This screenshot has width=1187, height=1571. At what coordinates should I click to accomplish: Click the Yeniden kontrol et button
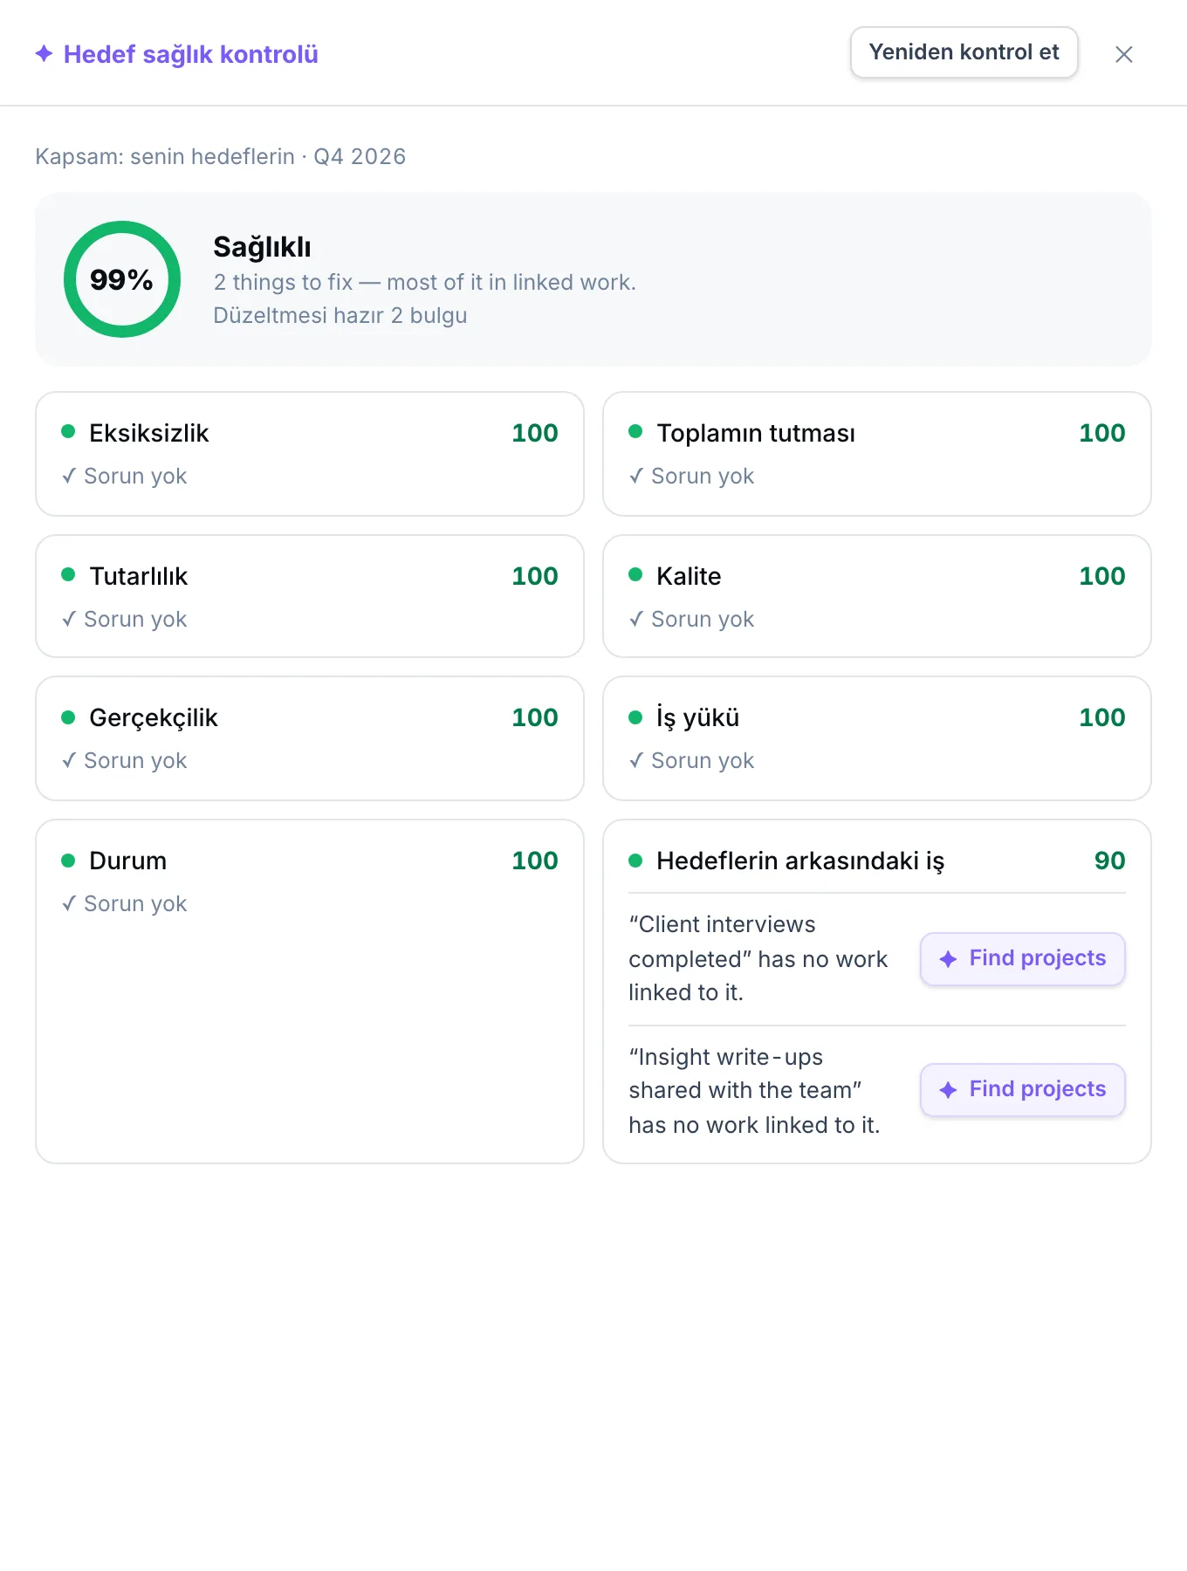point(964,52)
